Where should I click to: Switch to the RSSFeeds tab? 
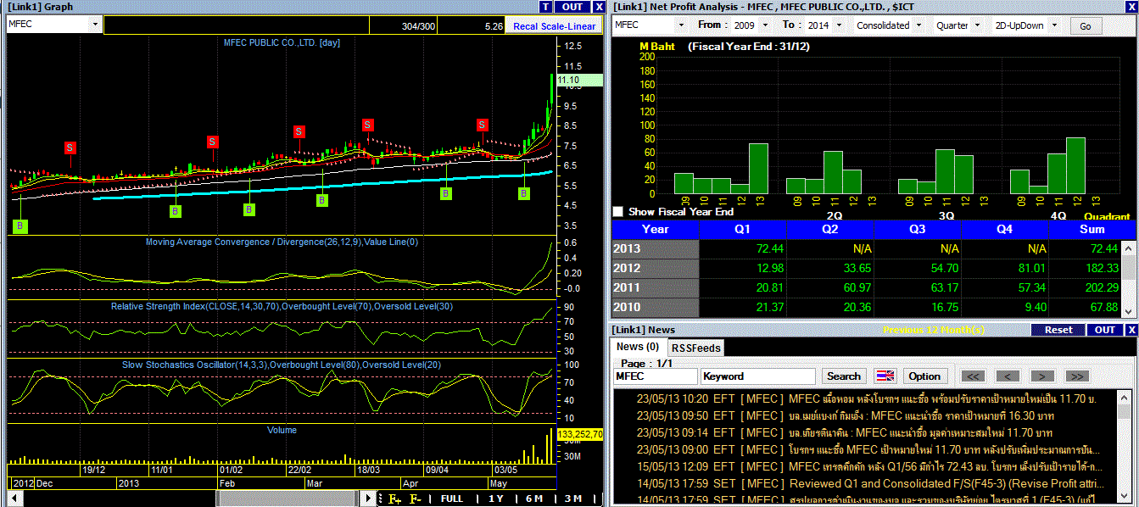(x=695, y=348)
